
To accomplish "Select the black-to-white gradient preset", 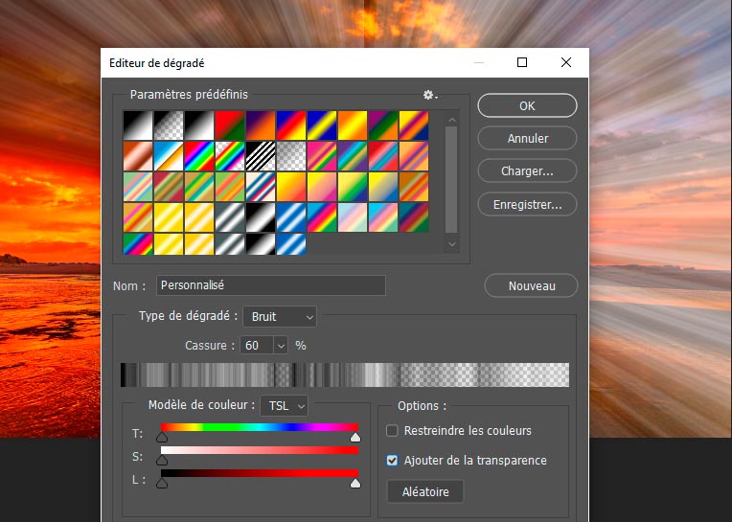I will coord(138,125).
